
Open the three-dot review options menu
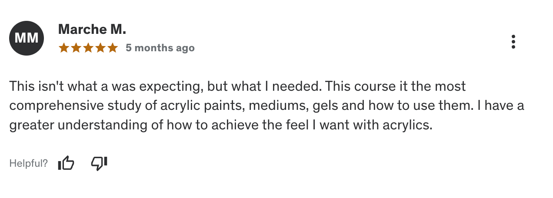click(x=513, y=42)
